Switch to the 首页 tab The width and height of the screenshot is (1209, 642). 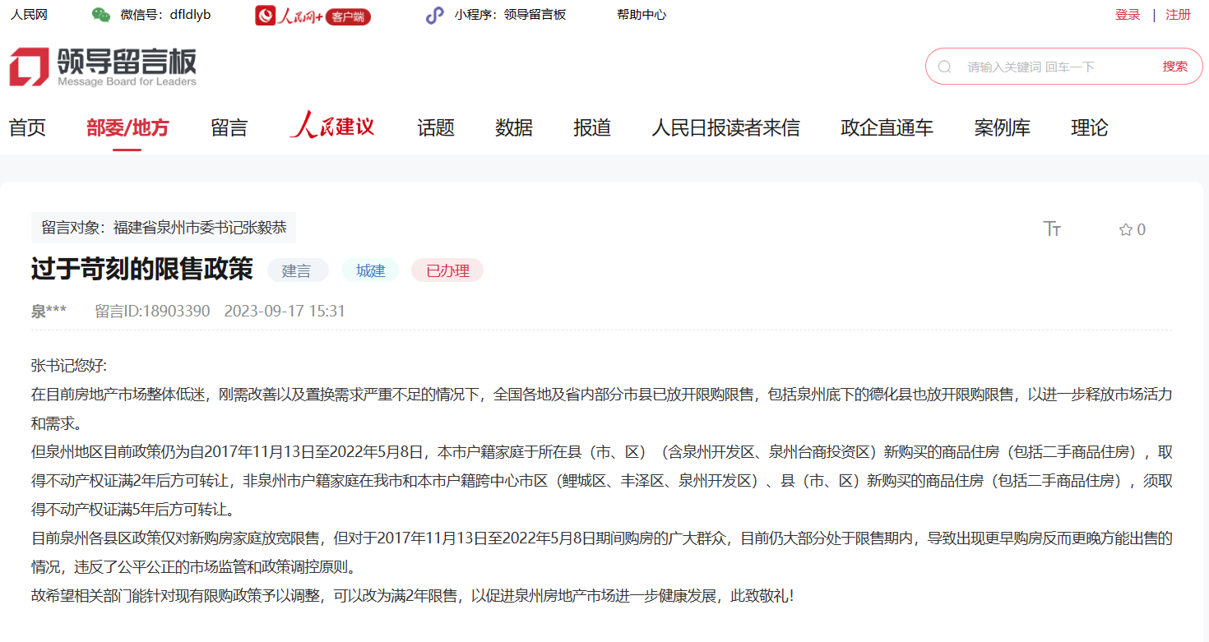pos(26,127)
